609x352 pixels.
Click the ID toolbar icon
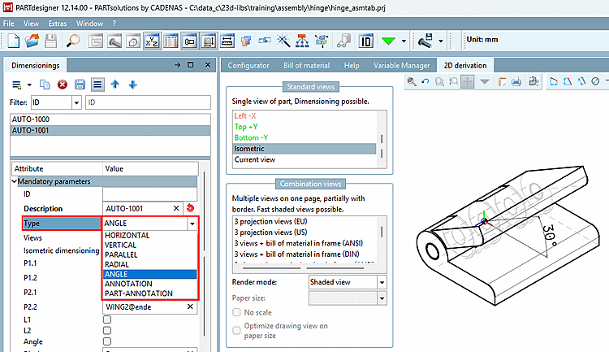point(366,41)
